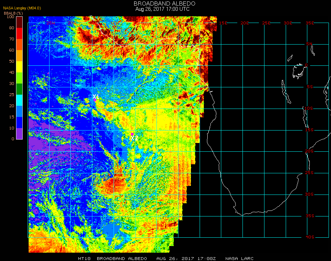Click the 15S latitude label
The image size is (331, 261).
[x=309, y=130]
